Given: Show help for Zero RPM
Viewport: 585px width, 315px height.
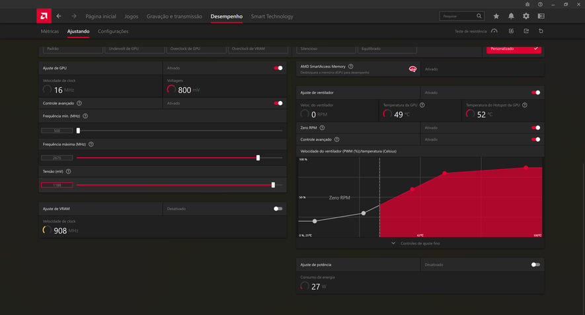Looking at the screenshot, I should pyautogui.click(x=322, y=128).
